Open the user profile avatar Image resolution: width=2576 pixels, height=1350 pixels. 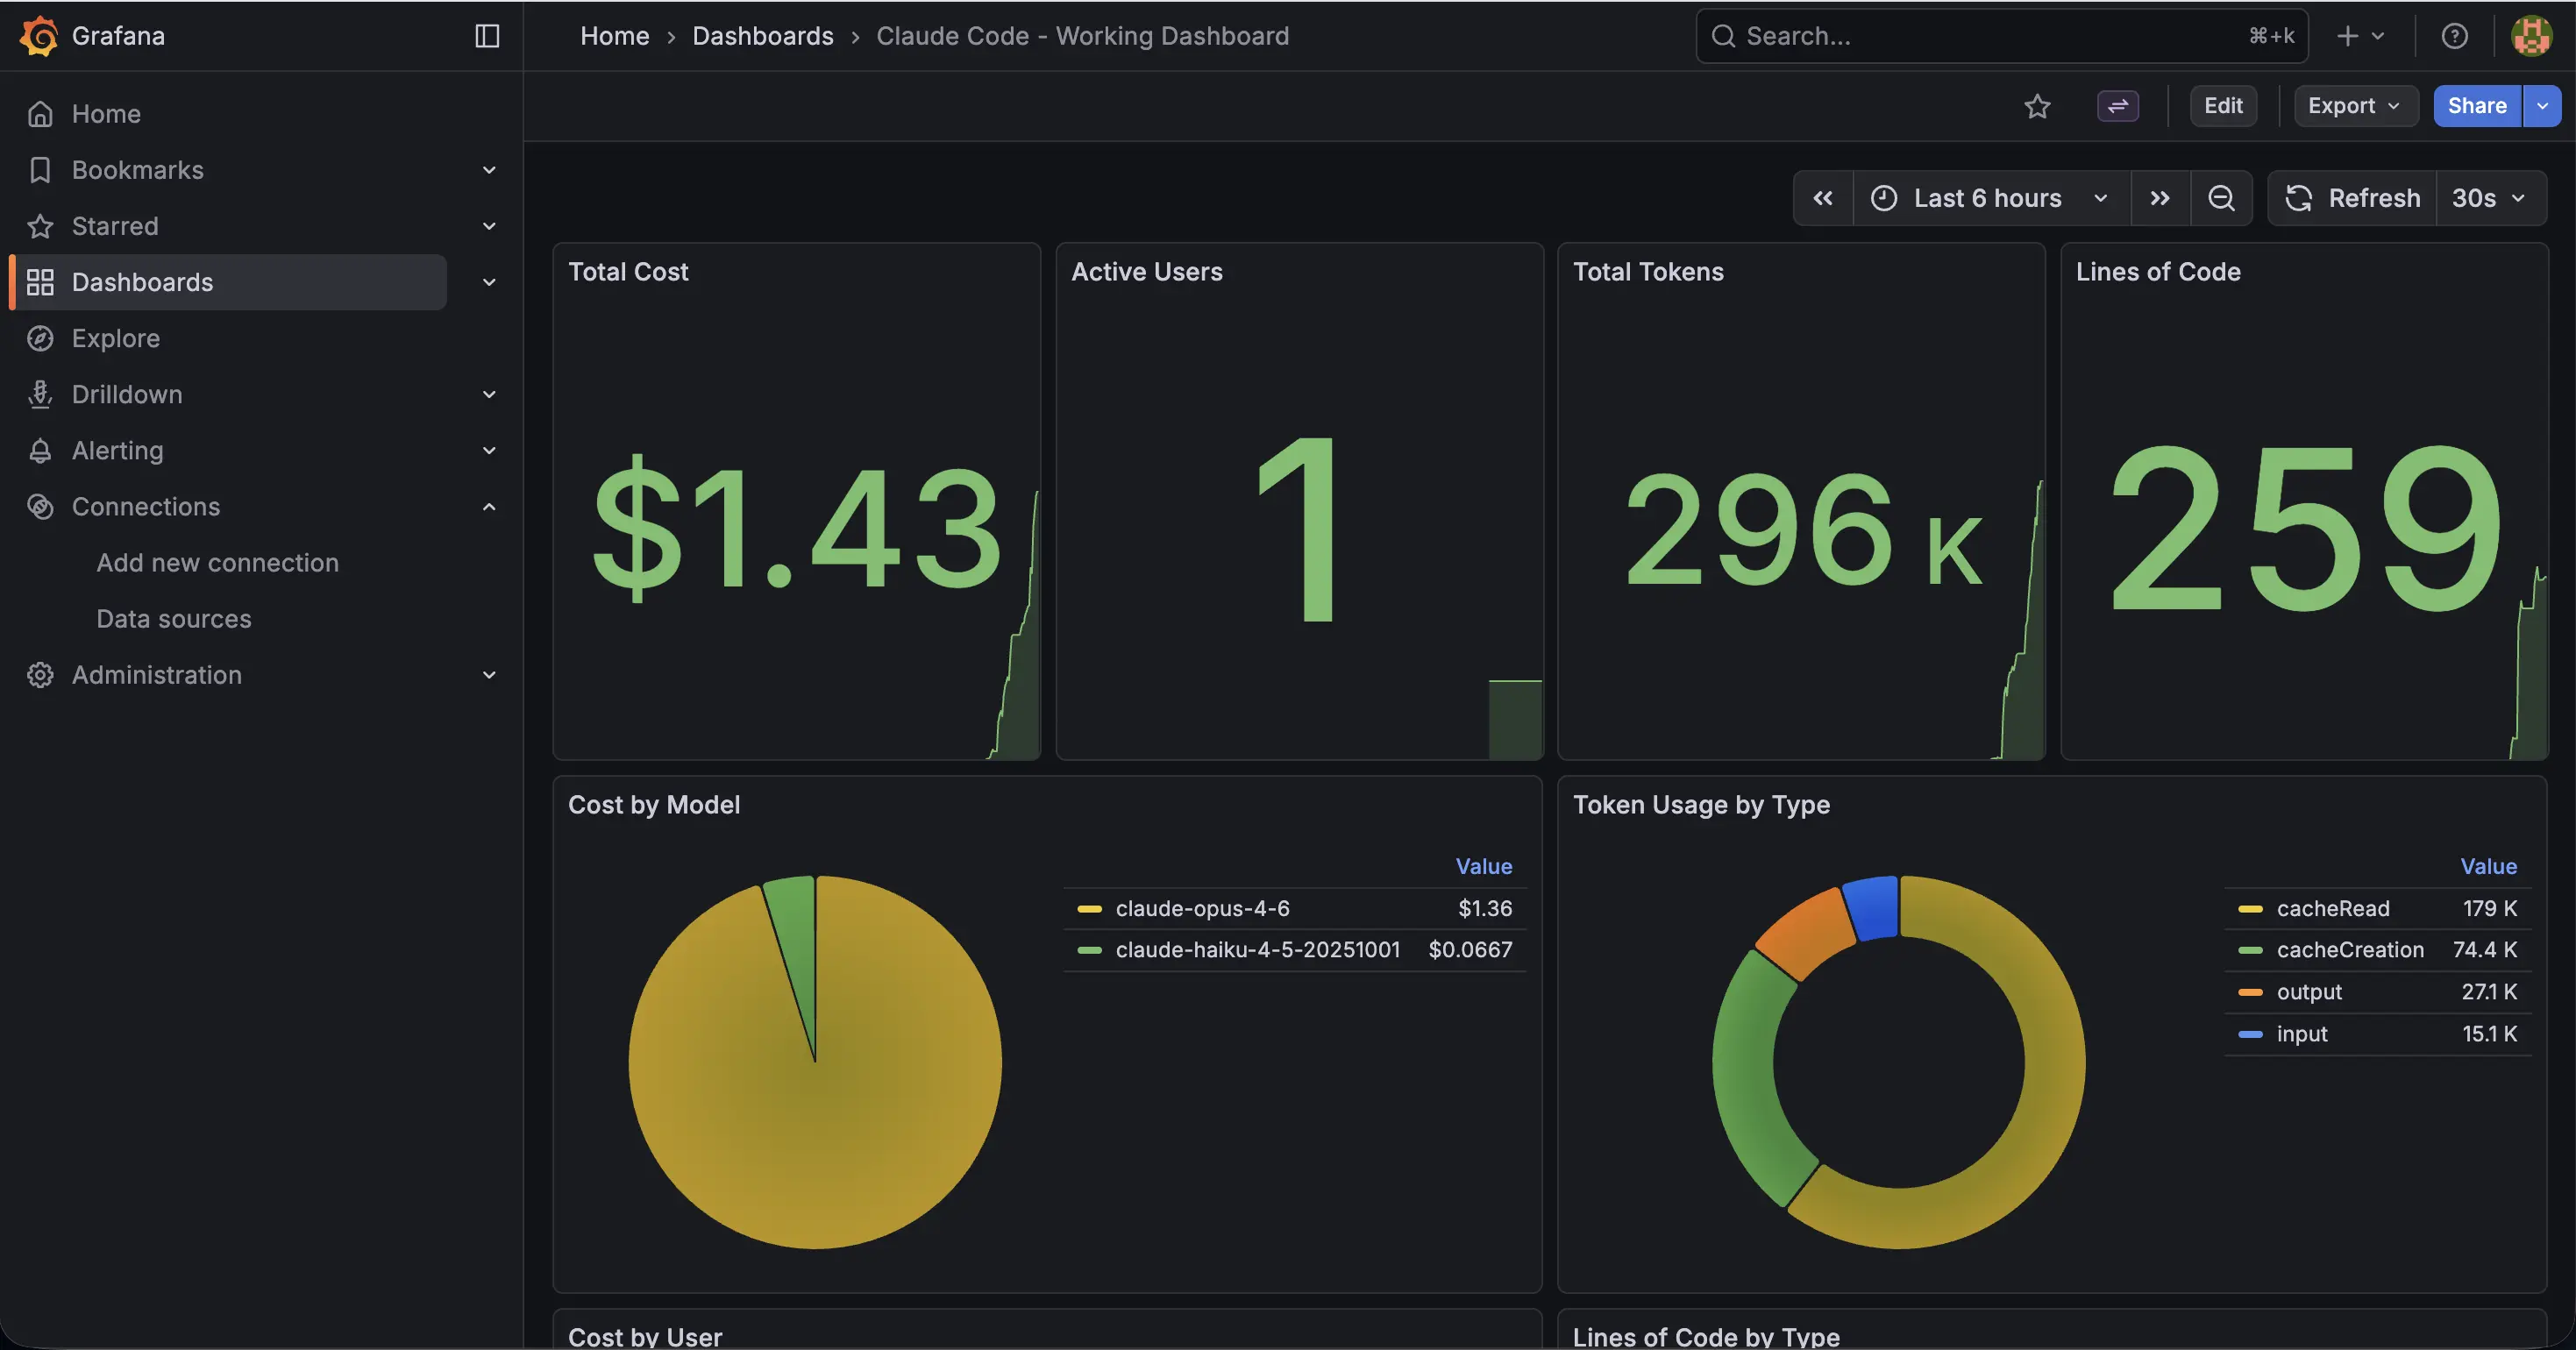2531,35
